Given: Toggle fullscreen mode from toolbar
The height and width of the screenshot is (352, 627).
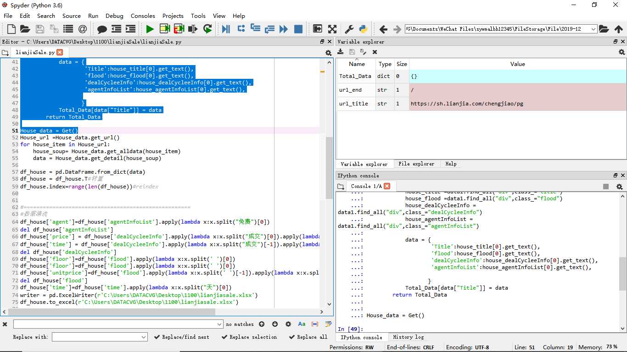Looking at the screenshot, I should (332, 29).
